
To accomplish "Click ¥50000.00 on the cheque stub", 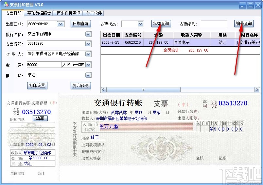I will (39, 158).
